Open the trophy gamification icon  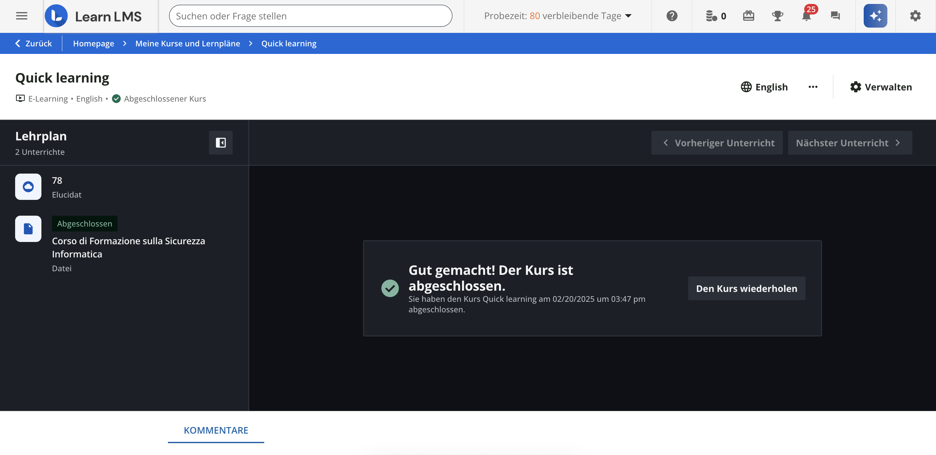click(x=777, y=16)
